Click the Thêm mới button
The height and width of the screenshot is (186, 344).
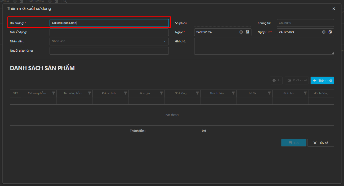[x=322, y=81]
